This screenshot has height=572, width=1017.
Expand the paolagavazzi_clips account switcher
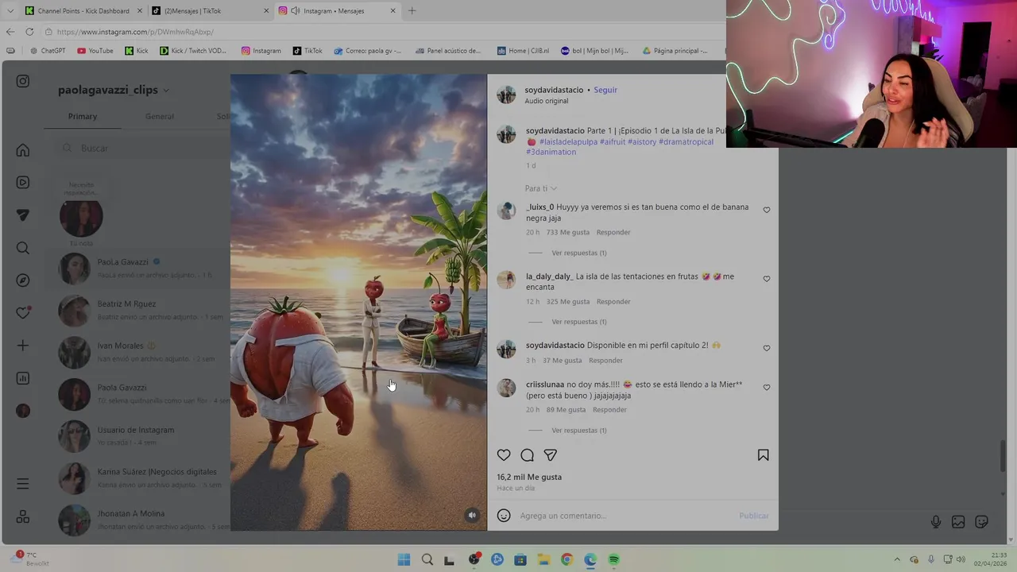(x=114, y=90)
